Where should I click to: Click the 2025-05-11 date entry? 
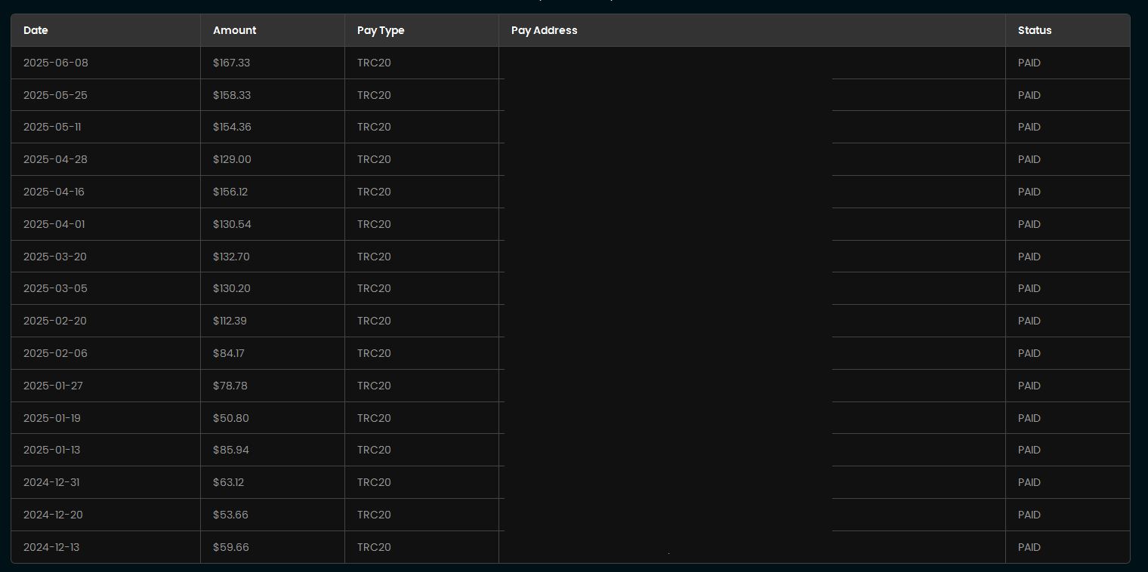point(52,127)
